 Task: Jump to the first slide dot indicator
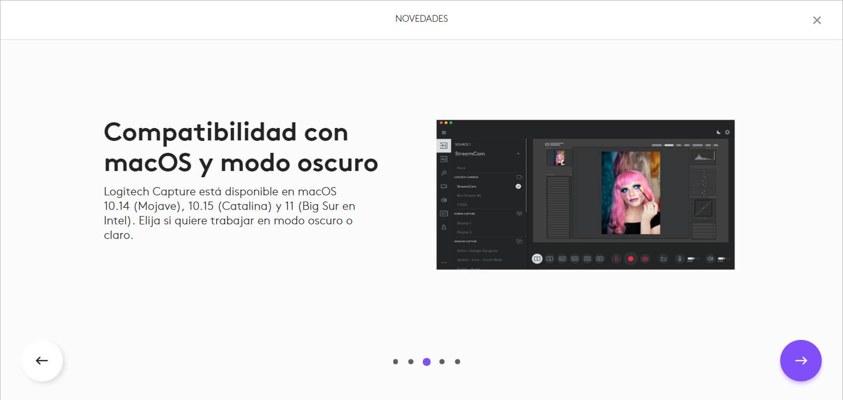pos(395,362)
